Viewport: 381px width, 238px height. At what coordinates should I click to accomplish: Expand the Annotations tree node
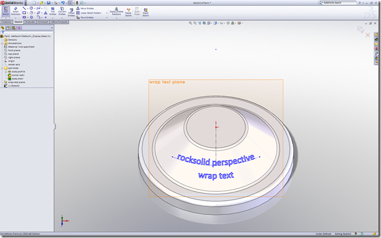(2, 44)
